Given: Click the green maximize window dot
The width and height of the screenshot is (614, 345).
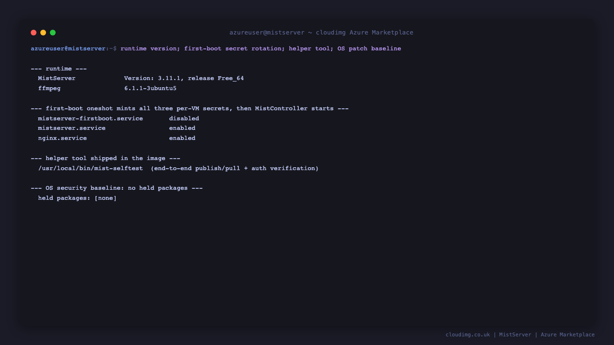Looking at the screenshot, I should [x=53, y=33].
